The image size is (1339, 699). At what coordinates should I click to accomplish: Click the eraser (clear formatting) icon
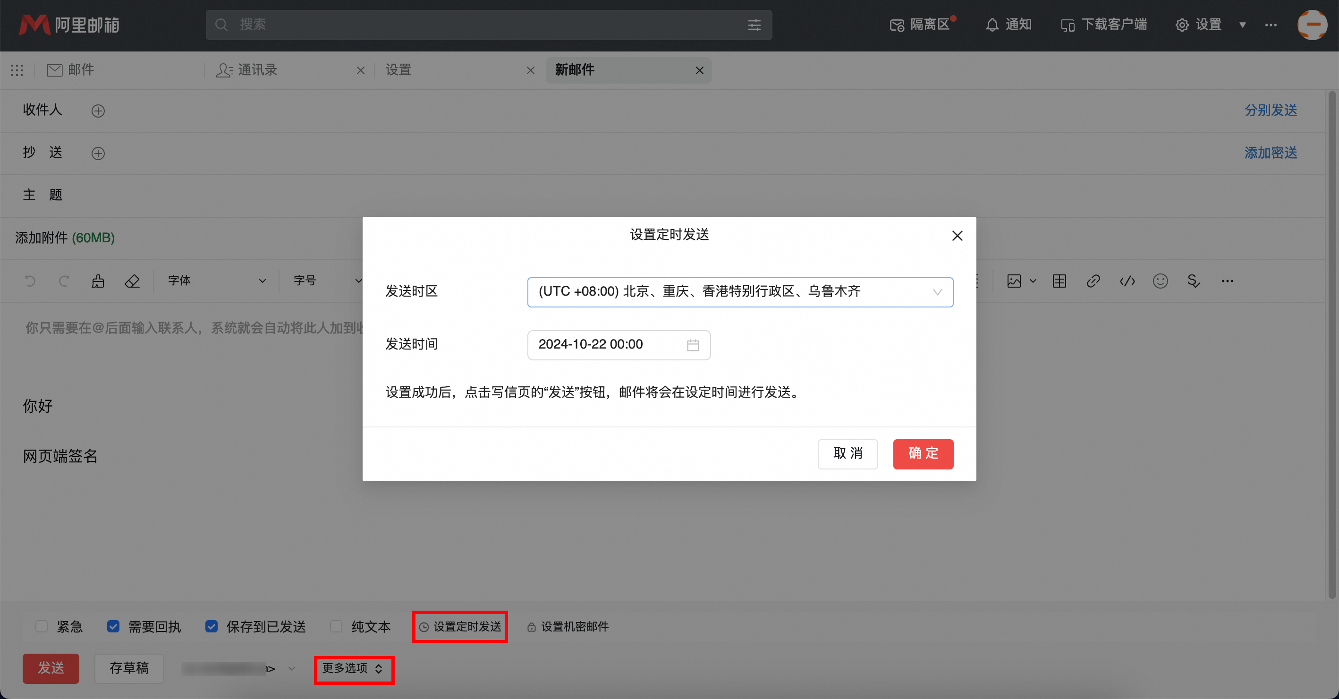pos(133,281)
